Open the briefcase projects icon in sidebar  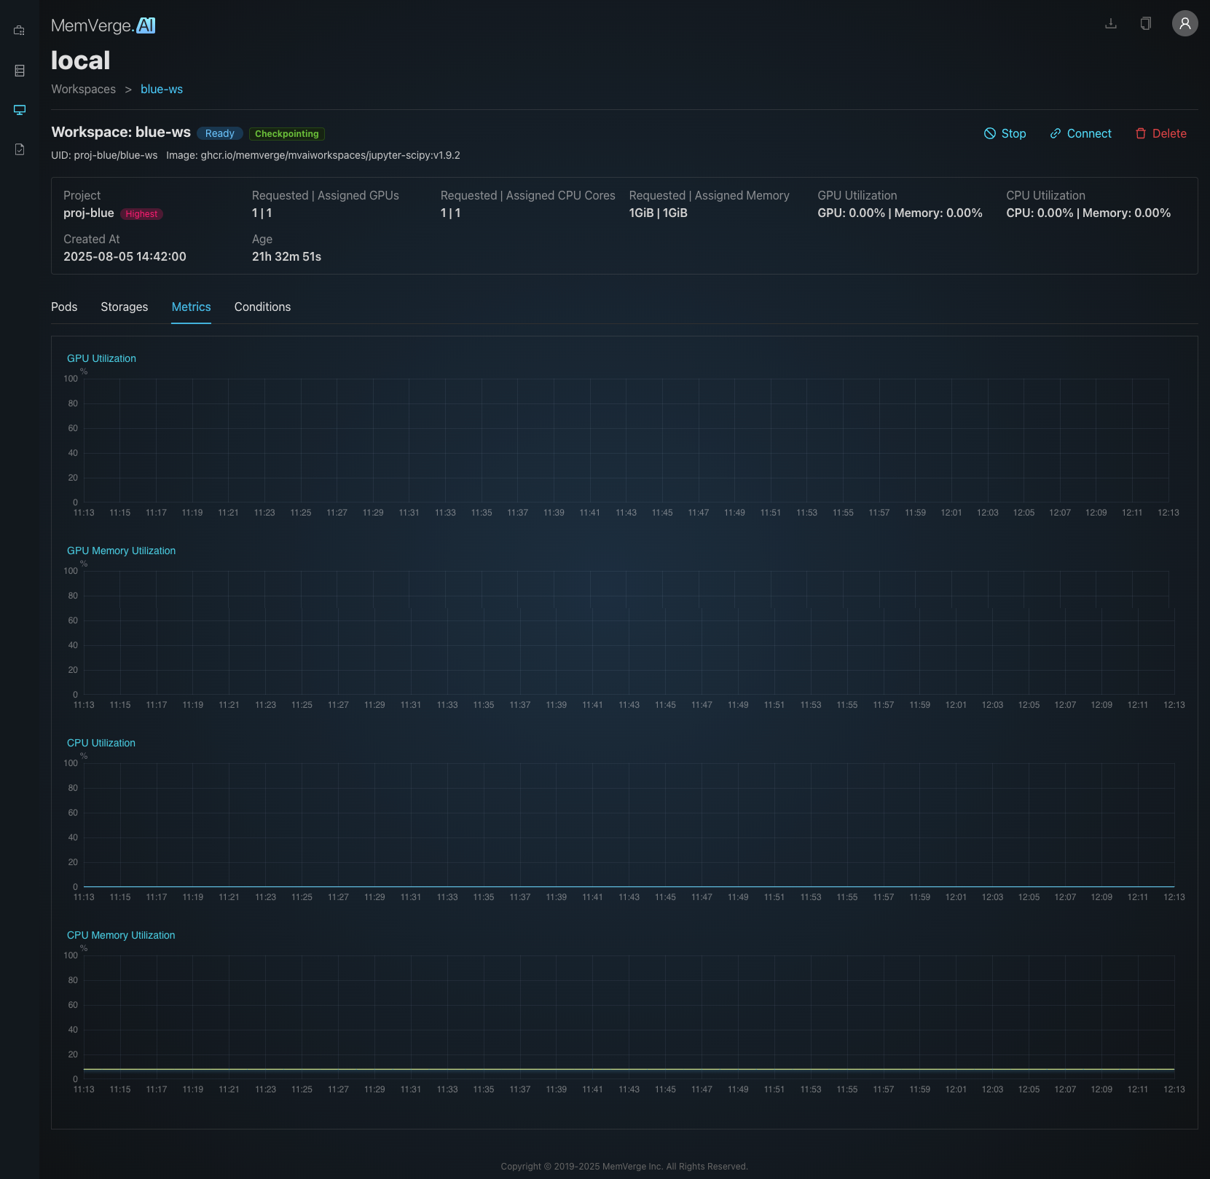point(20,31)
